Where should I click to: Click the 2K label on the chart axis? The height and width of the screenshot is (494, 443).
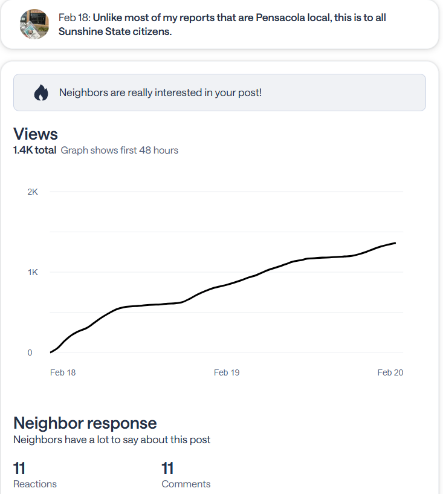tap(33, 192)
